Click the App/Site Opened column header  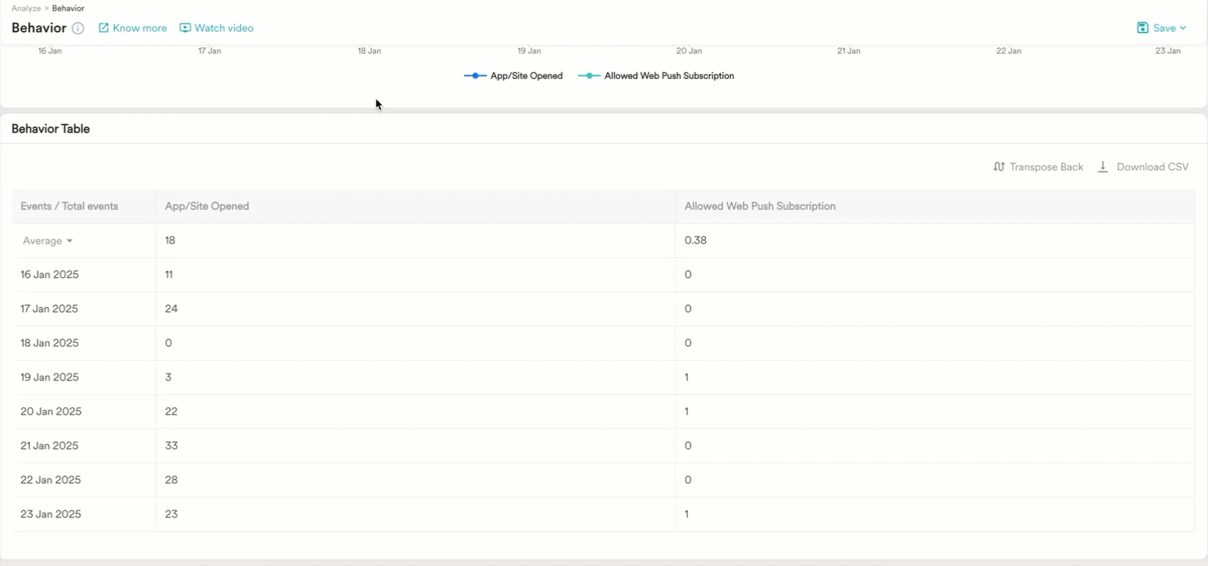tap(207, 206)
